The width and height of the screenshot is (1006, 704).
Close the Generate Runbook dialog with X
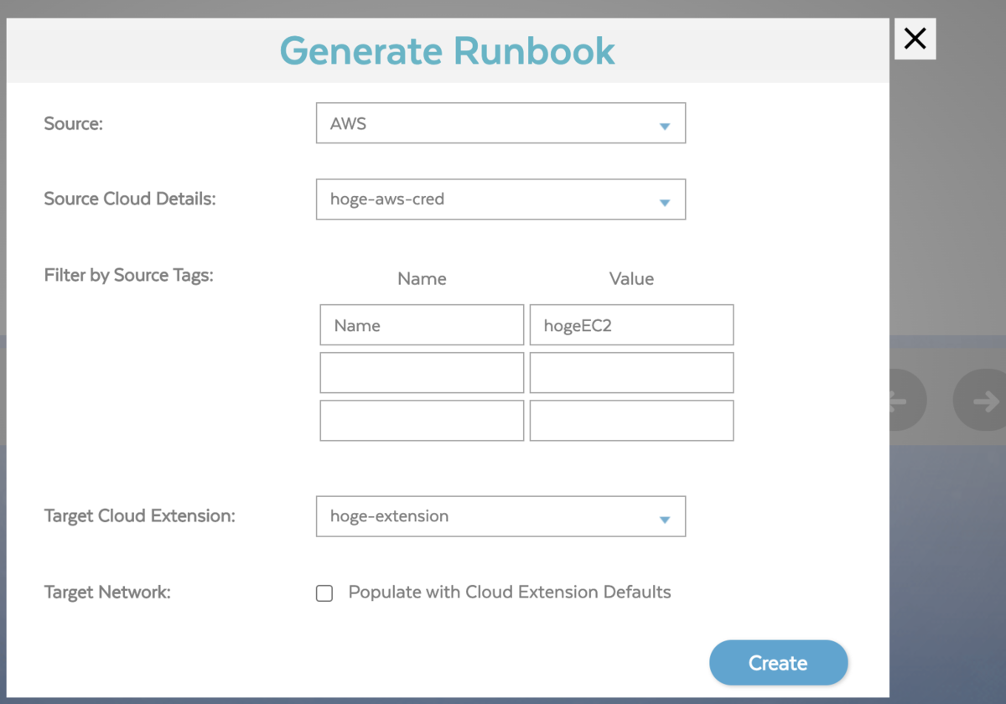(x=915, y=39)
